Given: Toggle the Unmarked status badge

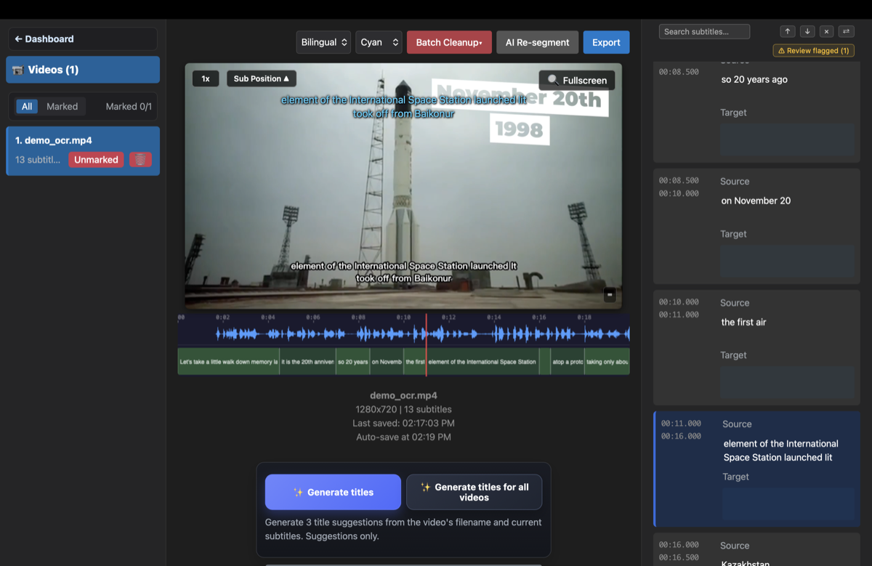Looking at the screenshot, I should [96, 160].
